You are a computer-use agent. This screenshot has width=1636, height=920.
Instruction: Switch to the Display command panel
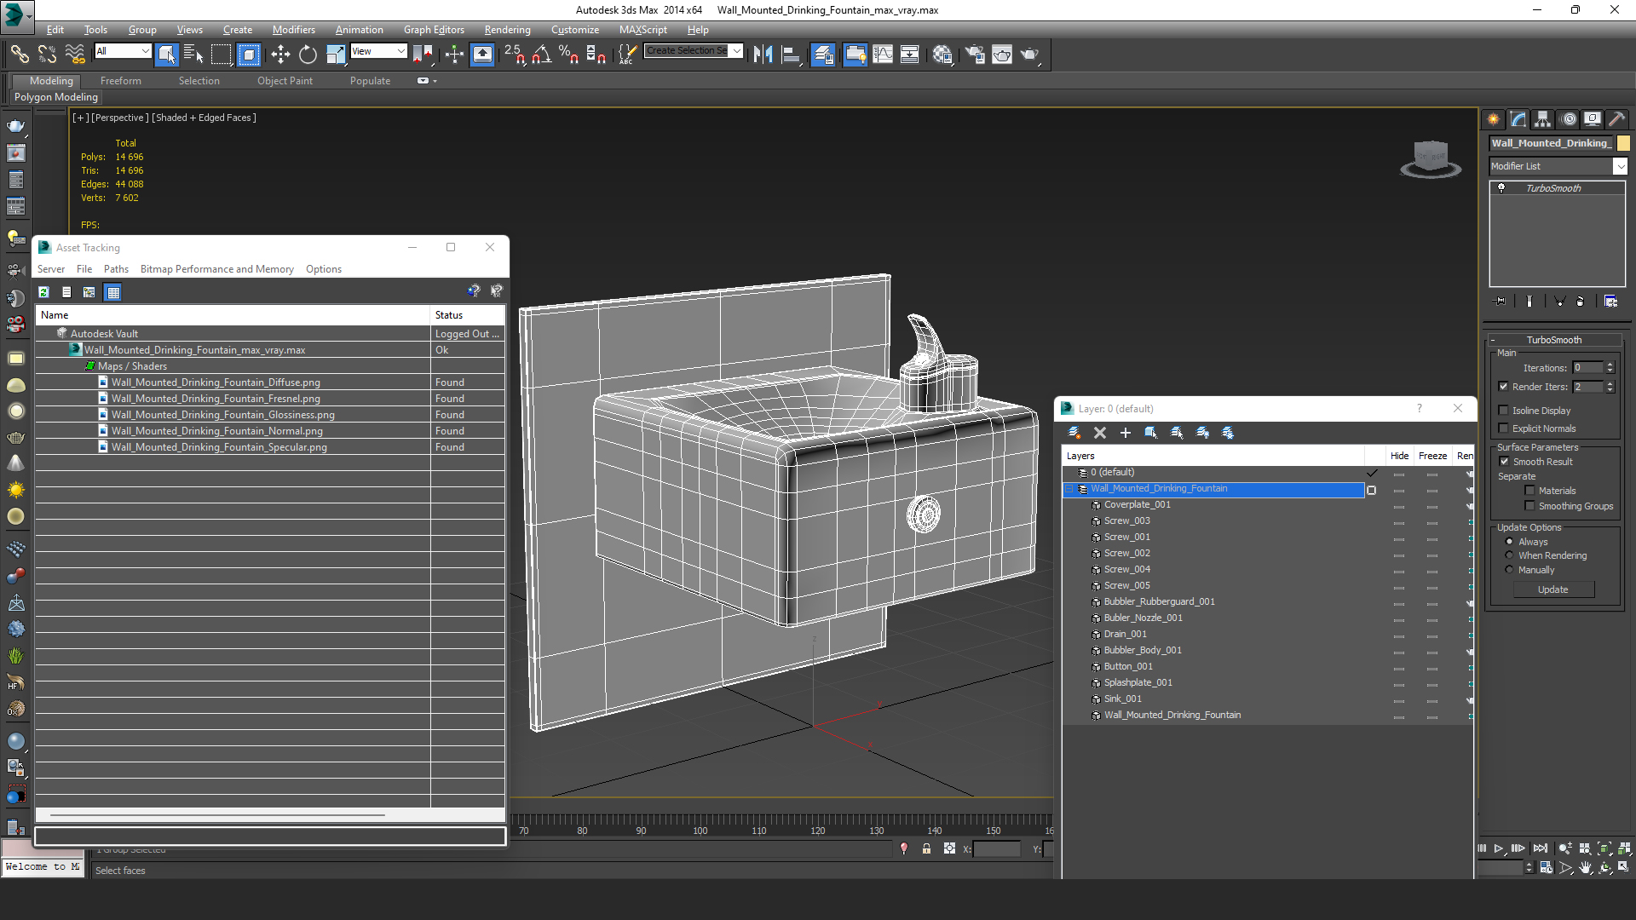[1593, 119]
